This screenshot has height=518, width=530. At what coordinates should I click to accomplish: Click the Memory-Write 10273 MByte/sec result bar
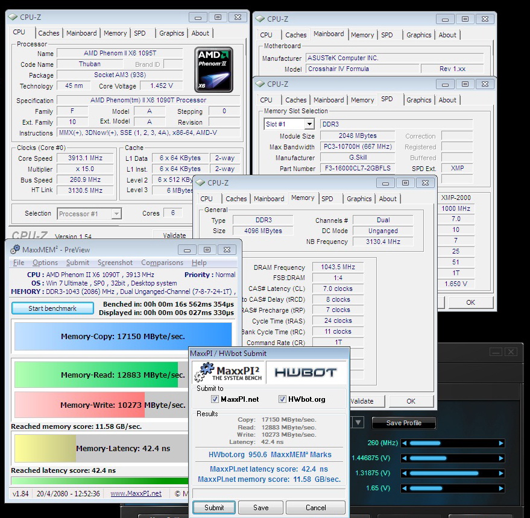pos(101,405)
